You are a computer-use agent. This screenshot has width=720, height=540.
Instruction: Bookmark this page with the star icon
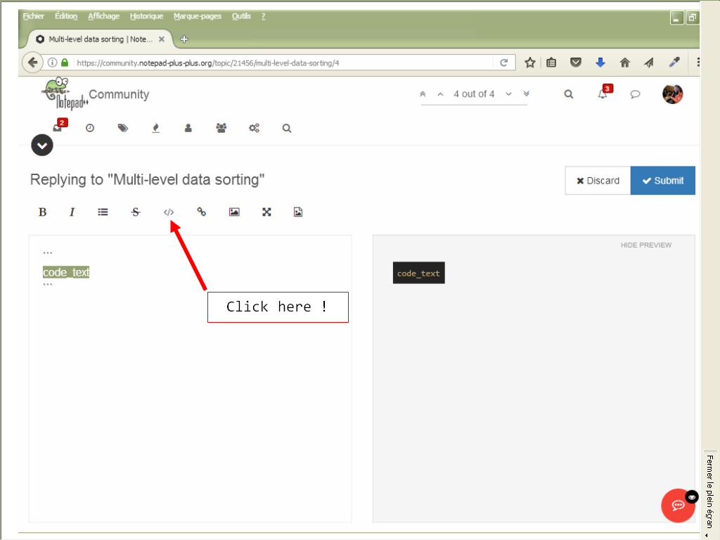(530, 63)
